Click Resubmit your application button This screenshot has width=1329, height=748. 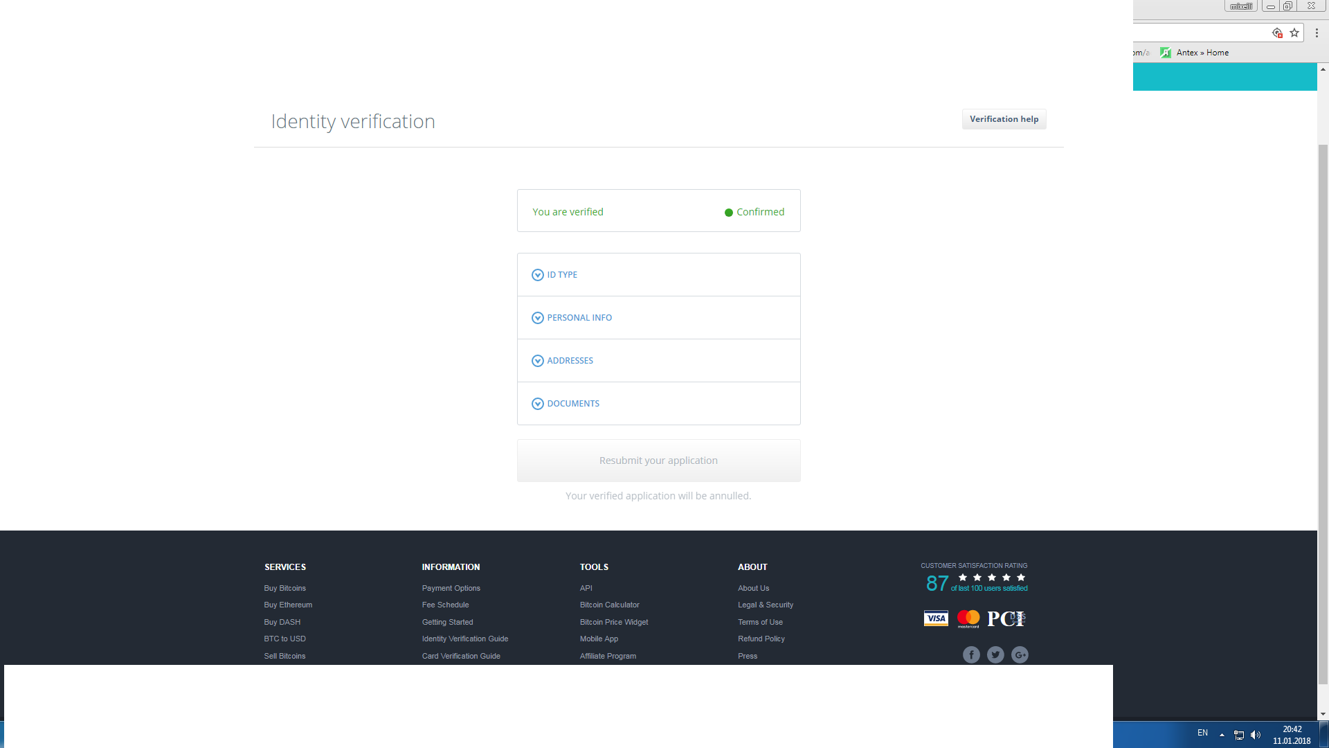(x=658, y=461)
